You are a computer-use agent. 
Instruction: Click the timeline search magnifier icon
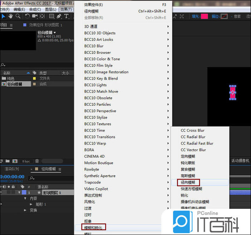click(32, 178)
